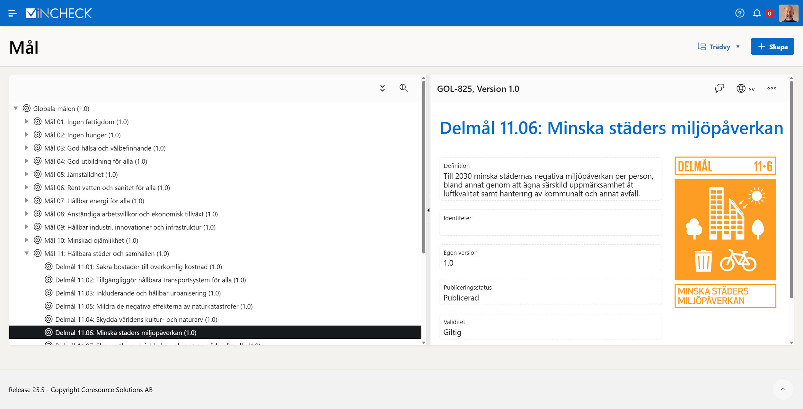Open the comments speech bubble icon
The image size is (803, 409).
[x=719, y=88]
